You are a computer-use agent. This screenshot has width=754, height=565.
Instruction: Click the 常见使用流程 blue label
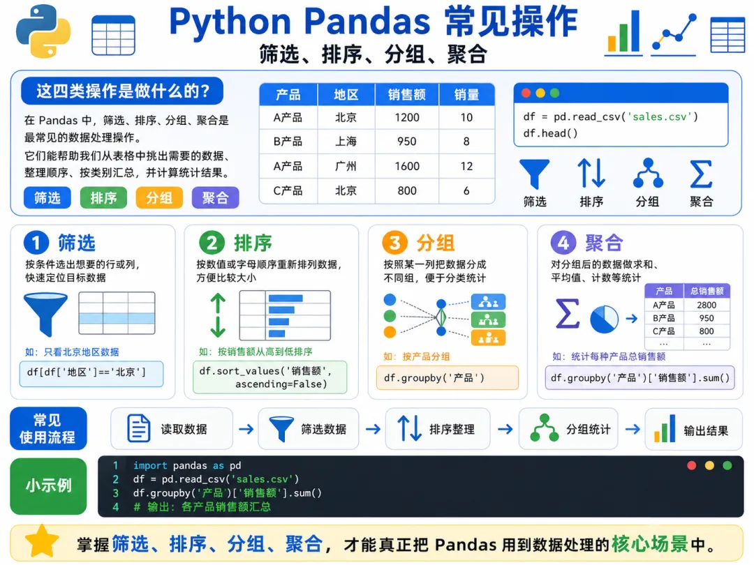(x=48, y=428)
